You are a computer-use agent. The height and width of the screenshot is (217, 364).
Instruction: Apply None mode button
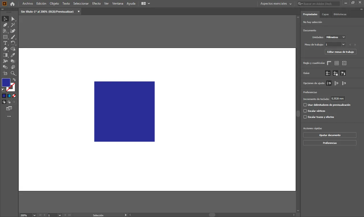14,96
